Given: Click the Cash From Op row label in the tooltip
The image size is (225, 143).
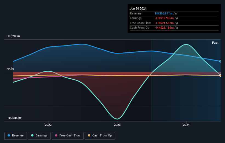Looking at the screenshot, I should tap(139, 28).
